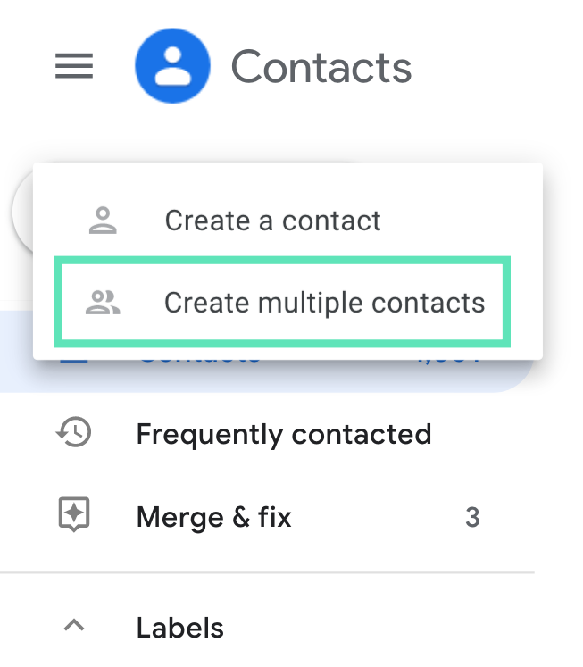Click the blue Contacts app logo
The height and width of the screenshot is (667, 583).
click(x=172, y=67)
